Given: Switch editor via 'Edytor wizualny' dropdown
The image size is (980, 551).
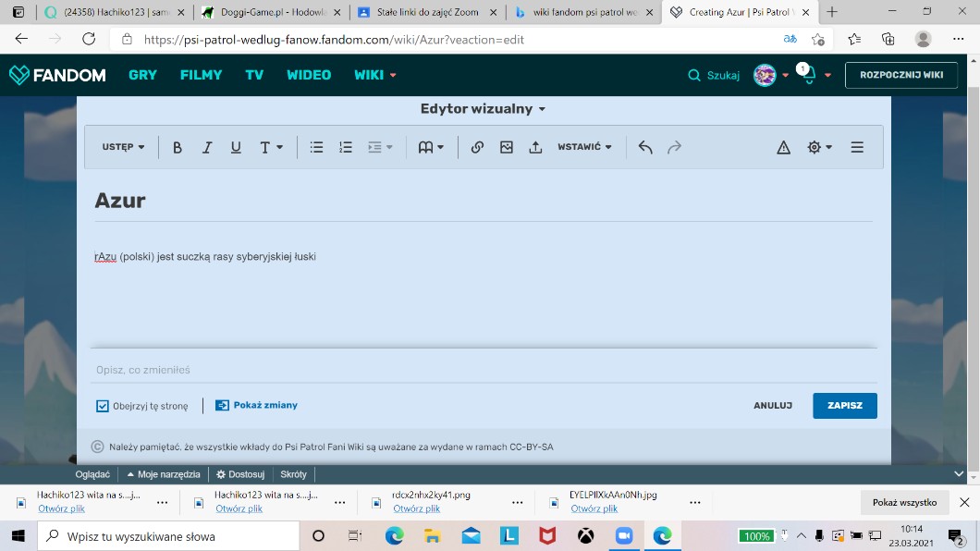Looking at the screenshot, I should click(483, 109).
